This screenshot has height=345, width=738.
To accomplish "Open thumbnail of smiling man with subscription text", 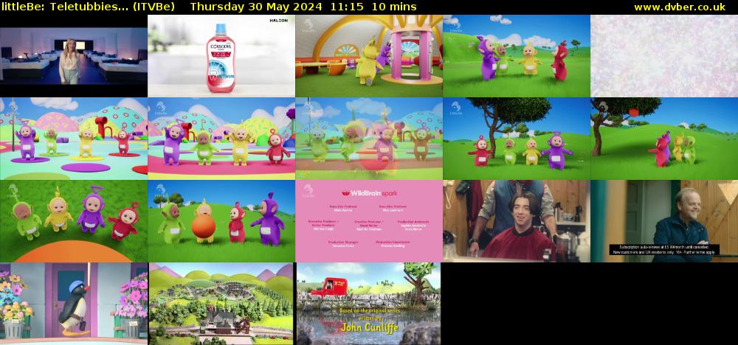I will 664,221.
